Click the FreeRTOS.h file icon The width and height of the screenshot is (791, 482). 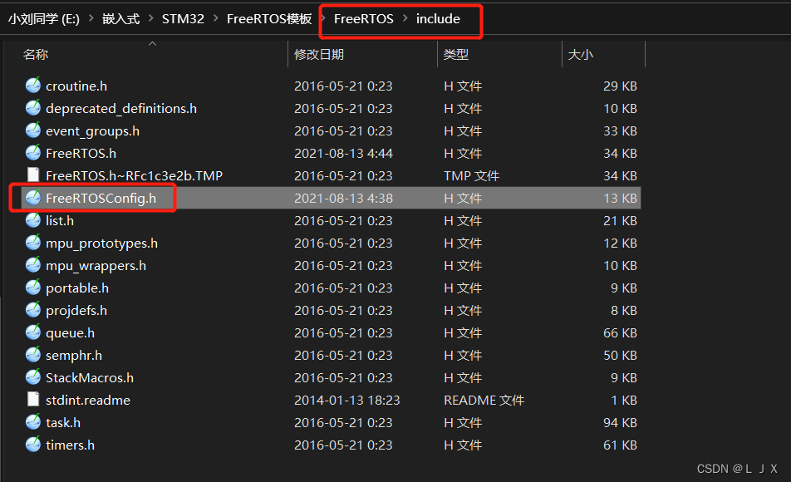[33, 153]
